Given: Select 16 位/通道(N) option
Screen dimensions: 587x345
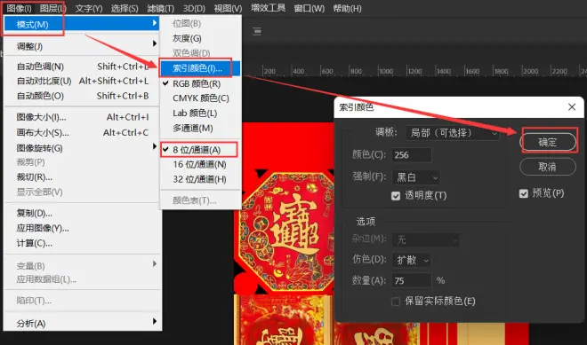Looking at the screenshot, I should point(200,164).
